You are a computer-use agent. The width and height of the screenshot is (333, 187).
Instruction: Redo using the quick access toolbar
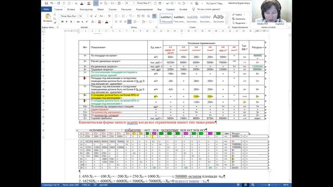click(58, 3)
